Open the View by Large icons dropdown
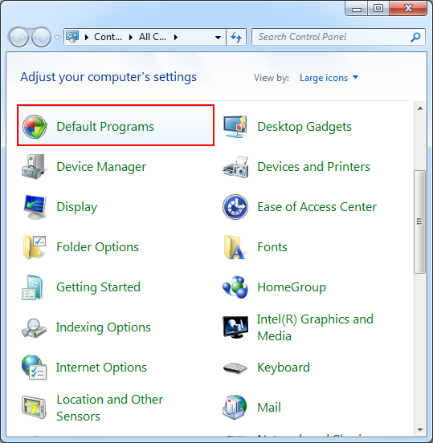This screenshot has width=433, height=443. coord(329,77)
